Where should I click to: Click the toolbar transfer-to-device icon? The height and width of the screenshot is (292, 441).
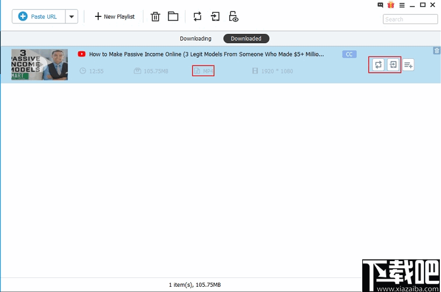coord(215,16)
